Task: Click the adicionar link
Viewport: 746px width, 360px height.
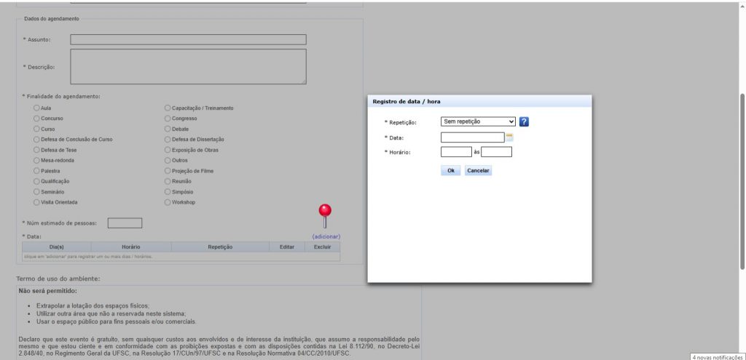Action: click(326, 236)
